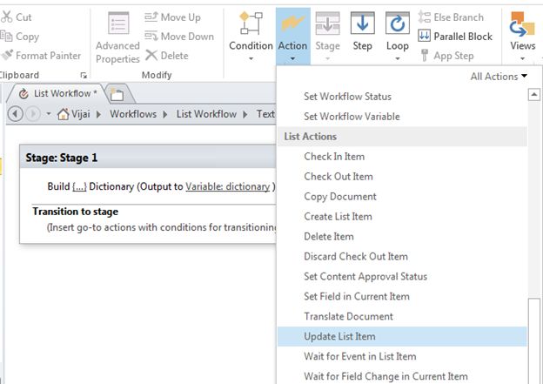Screen dimensions: 543x384
Task: Go to Workflows in breadcrumb
Action: [133, 114]
